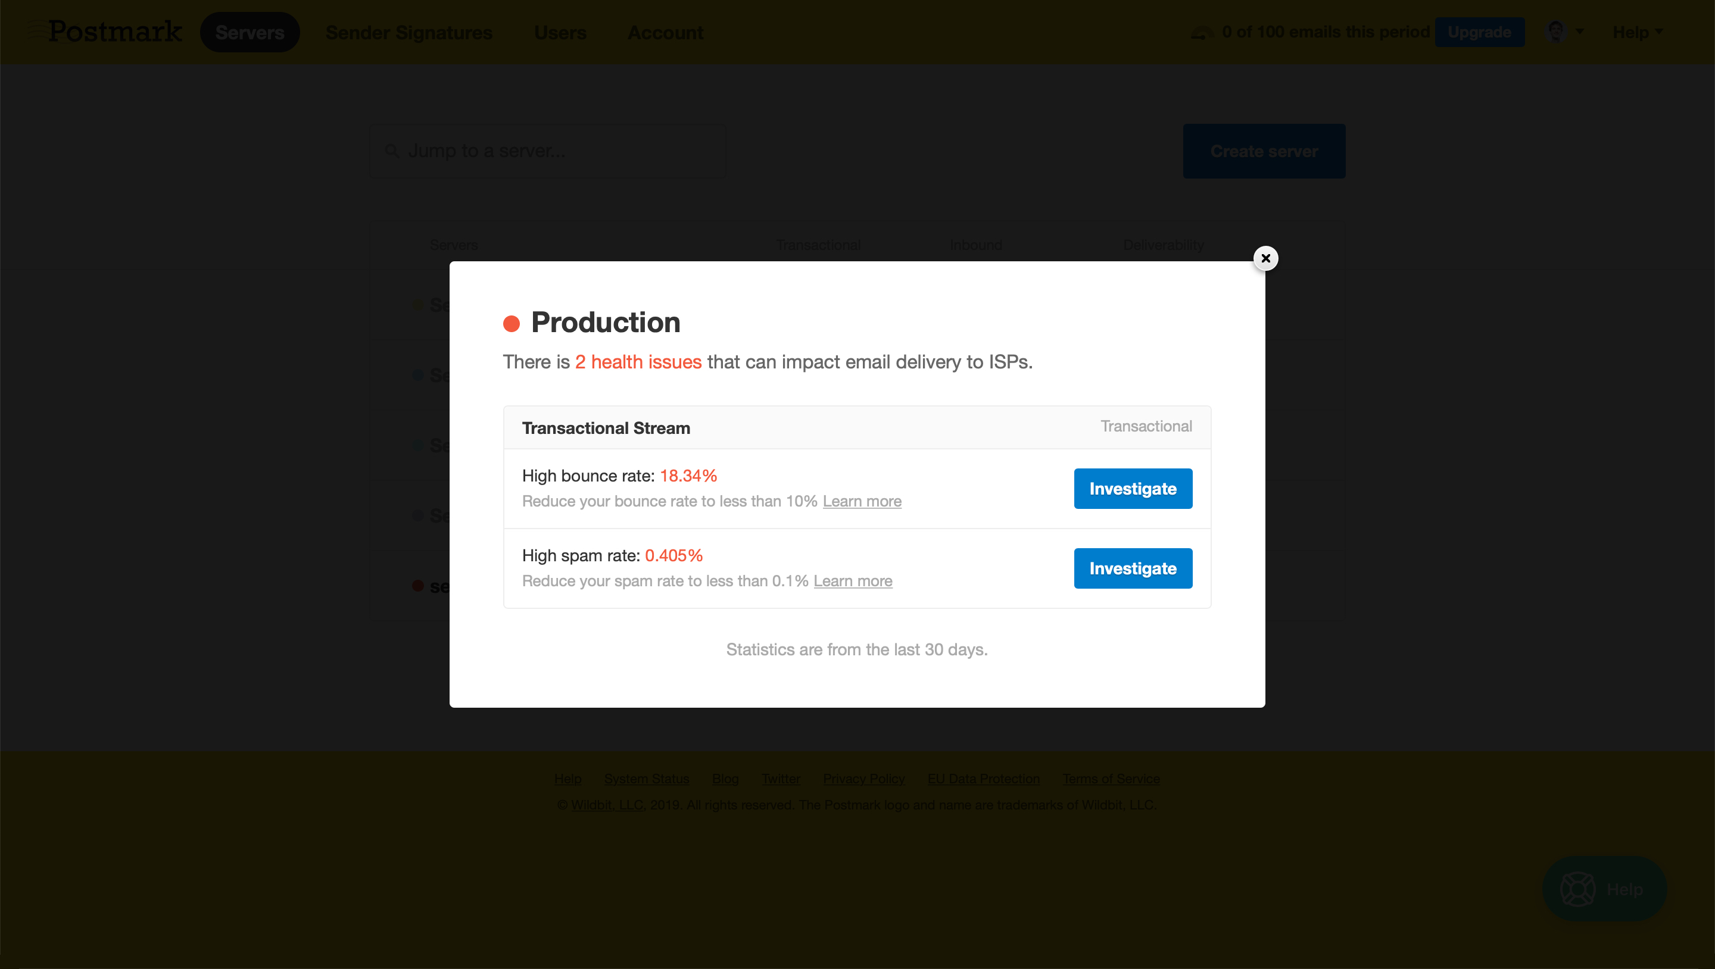Dismiss the Production health modal

1265,258
